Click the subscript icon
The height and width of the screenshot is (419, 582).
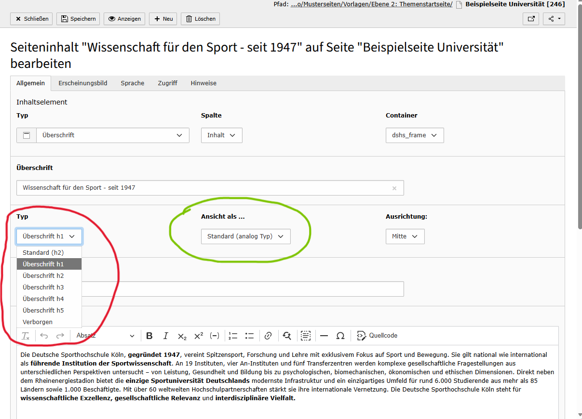click(x=182, y=336)
